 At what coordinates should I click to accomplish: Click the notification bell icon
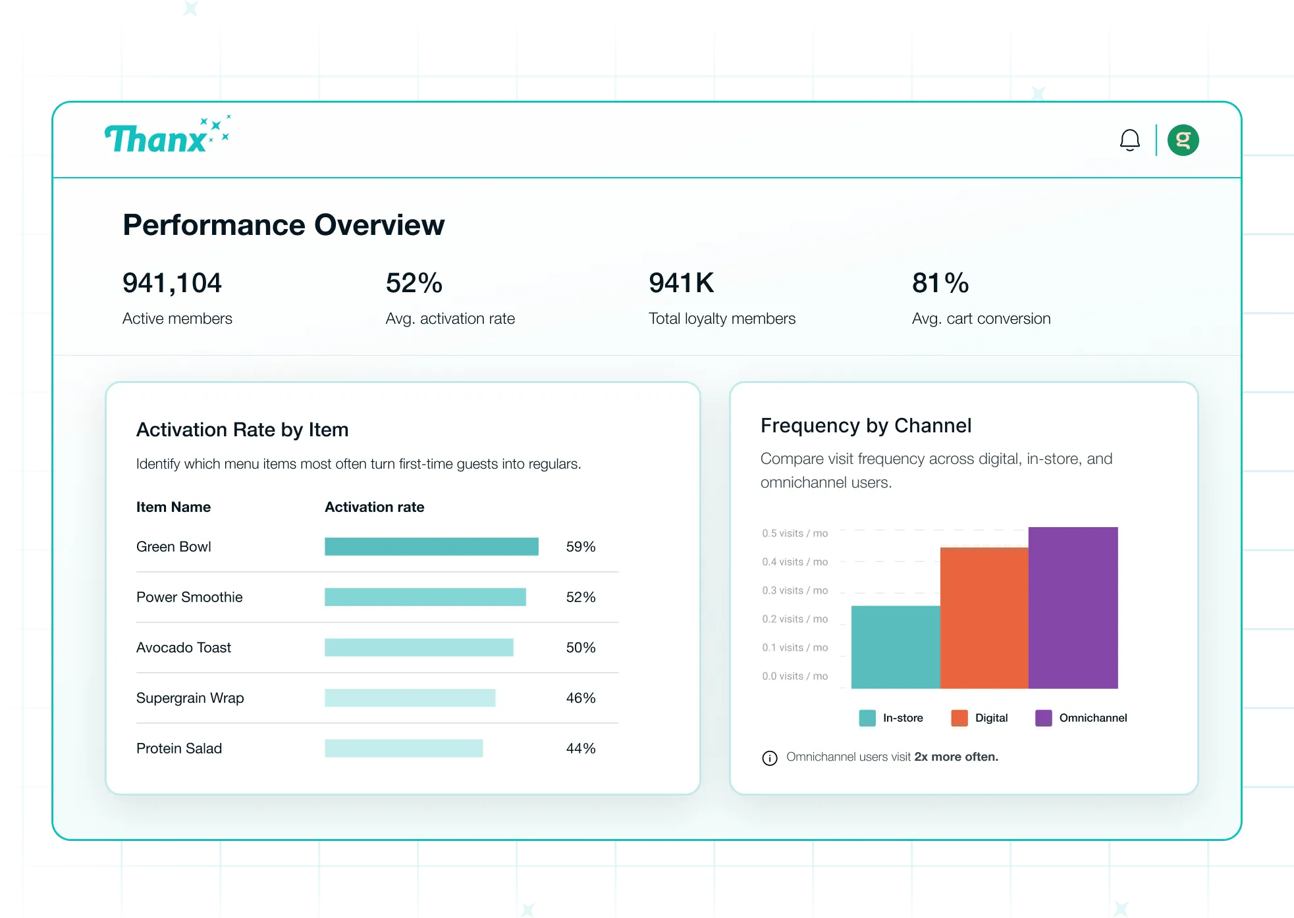click(1129, 140)
